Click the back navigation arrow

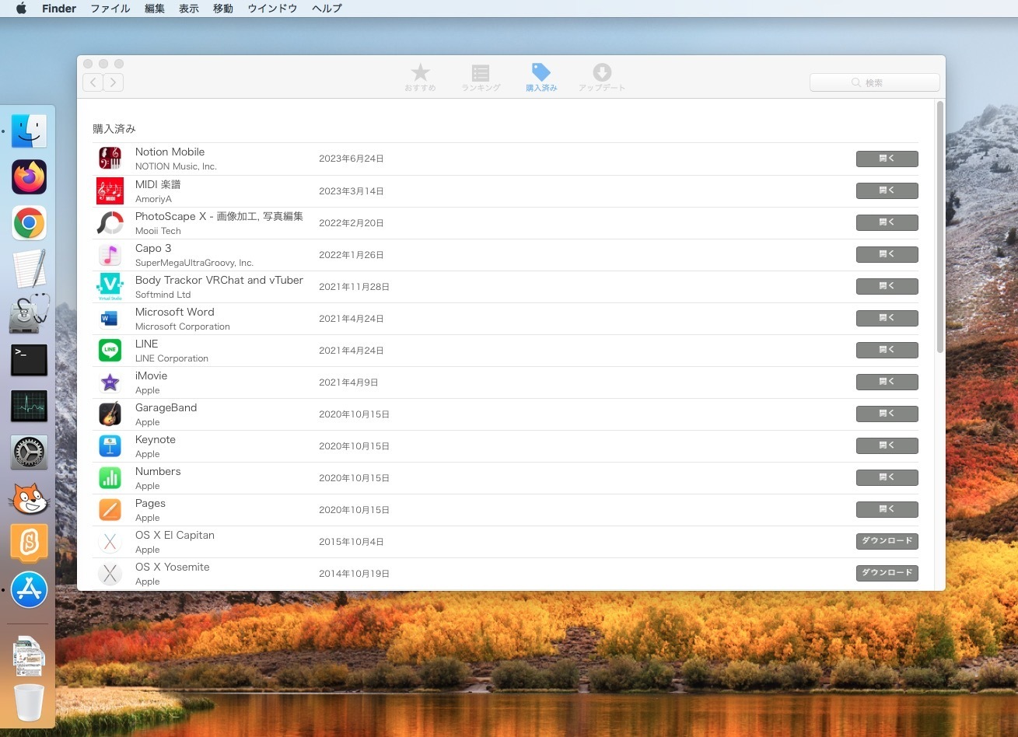pyautogui.click(x=93, y=82)
